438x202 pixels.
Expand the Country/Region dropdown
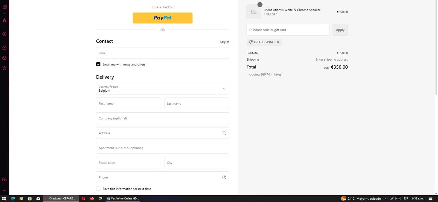point(162,89)
